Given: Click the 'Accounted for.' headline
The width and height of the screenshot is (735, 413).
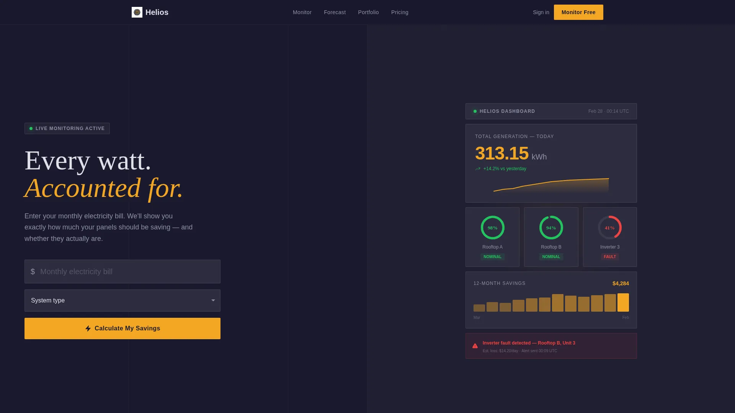Looking at the screenshot, I should pos(104,188).
